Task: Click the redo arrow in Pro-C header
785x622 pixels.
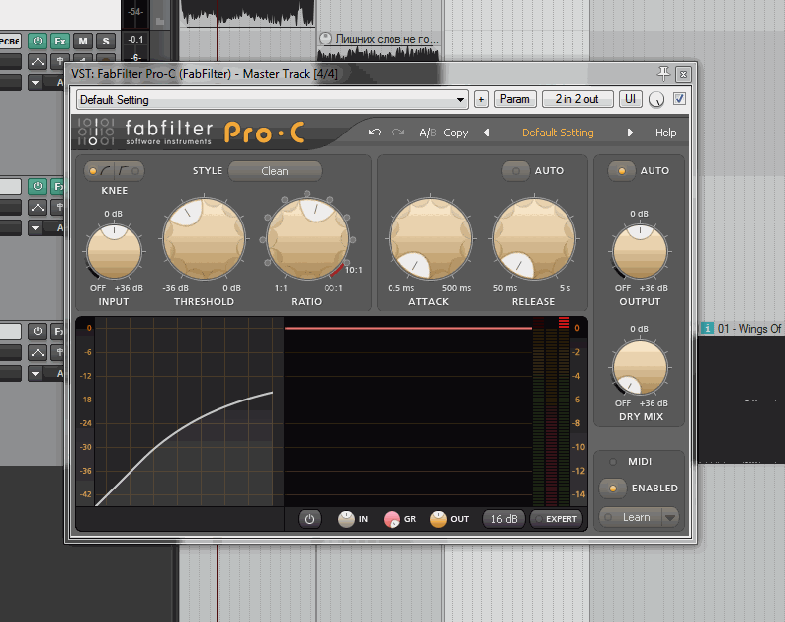Action: [398, 133]
